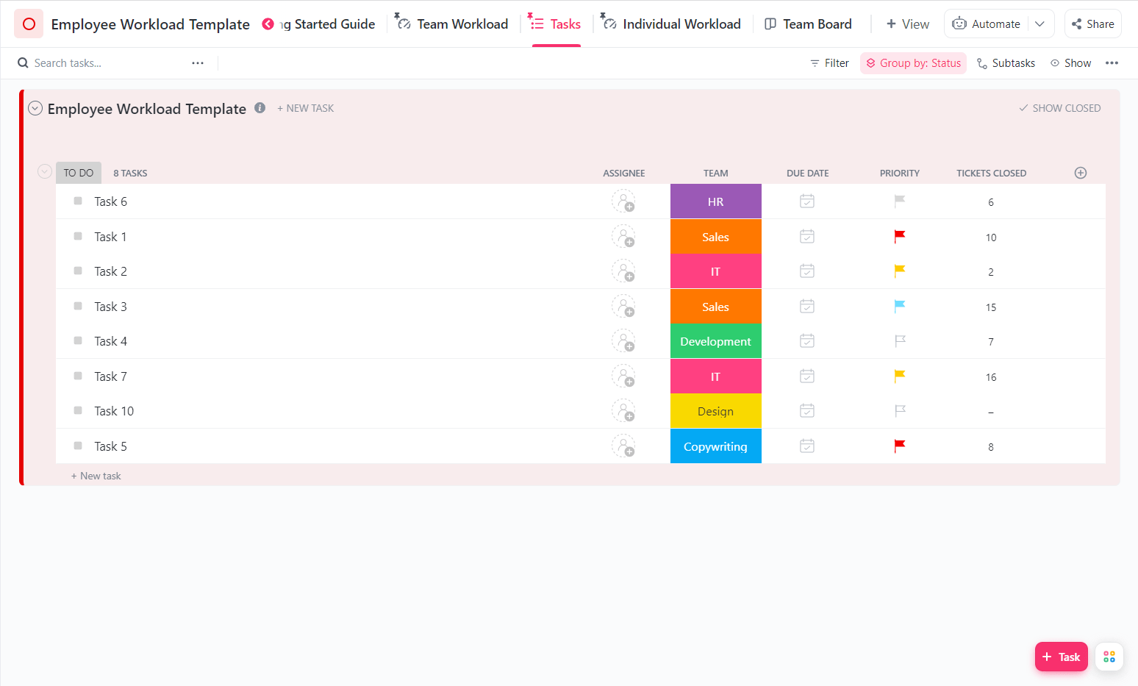The image size is (1138, 686).
Task: Open the more options ellipsis beside search
Action: 198,63
